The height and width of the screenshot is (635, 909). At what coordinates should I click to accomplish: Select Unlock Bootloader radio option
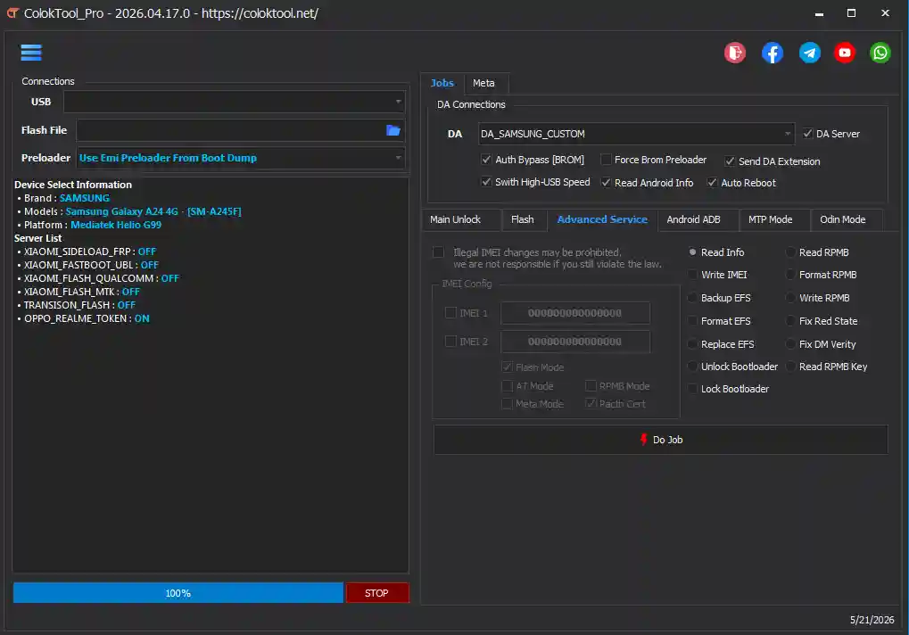point(692,367)
